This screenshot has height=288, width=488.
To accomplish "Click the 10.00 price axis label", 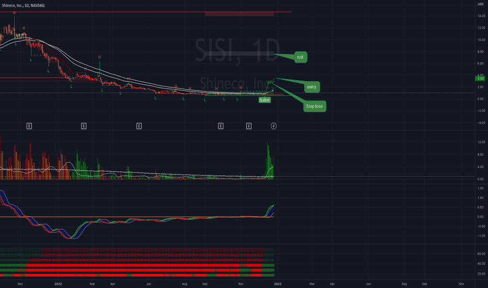I will point(481,40).
